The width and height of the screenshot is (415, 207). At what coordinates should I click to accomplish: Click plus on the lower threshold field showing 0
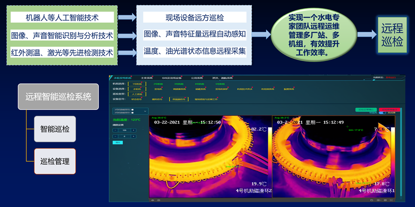(x=133, y=136)
